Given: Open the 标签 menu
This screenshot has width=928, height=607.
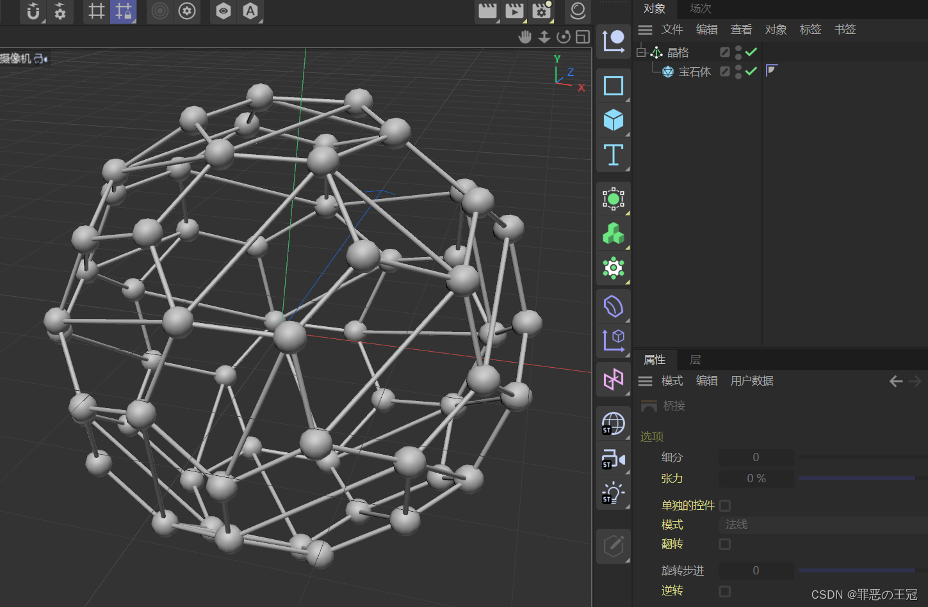Looking at the screenshot, I should (810, 29).
